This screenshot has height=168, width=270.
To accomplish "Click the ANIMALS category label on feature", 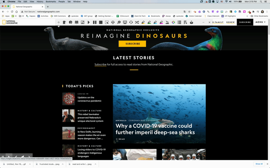I will point(121,121).
